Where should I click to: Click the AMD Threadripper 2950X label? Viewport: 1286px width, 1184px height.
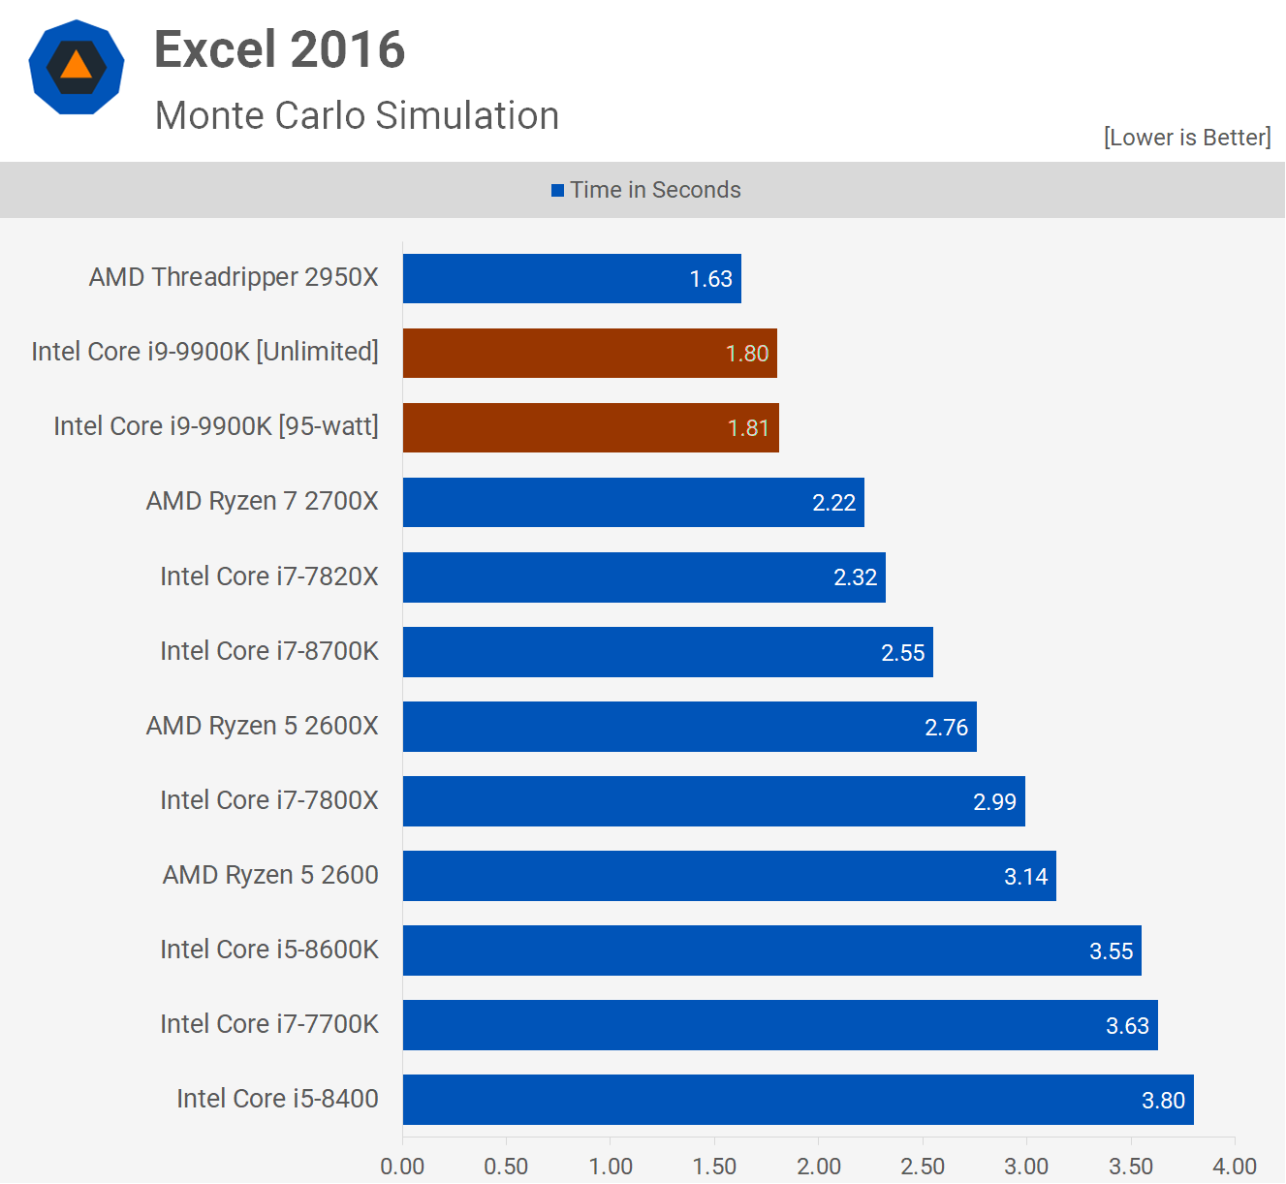point(234,277)
